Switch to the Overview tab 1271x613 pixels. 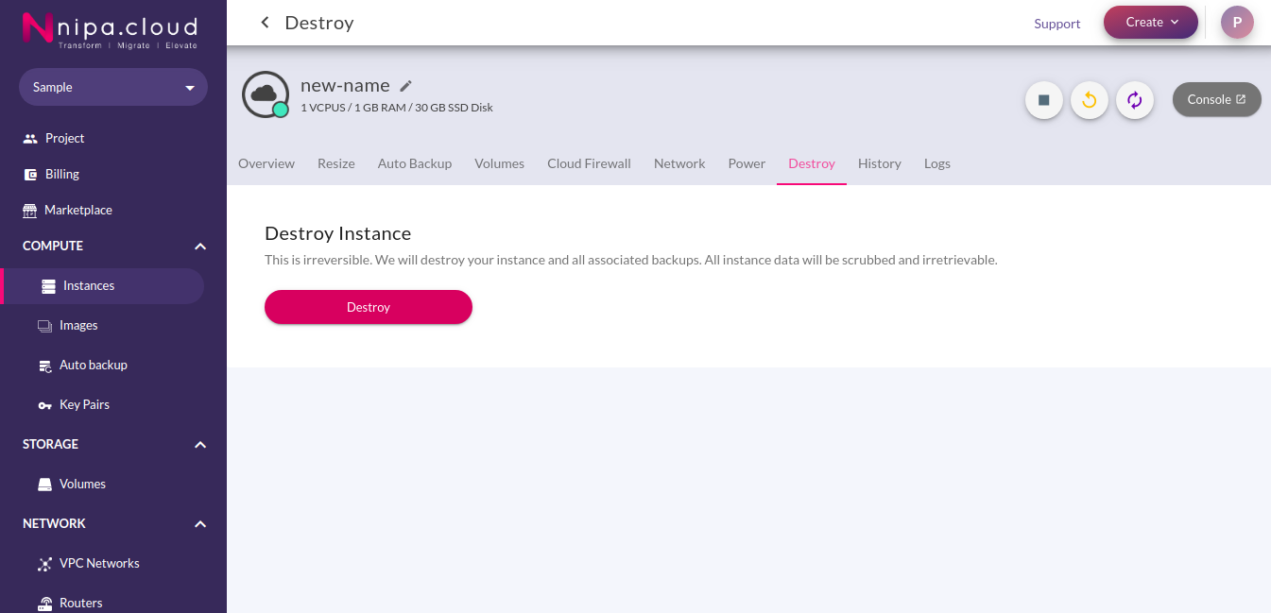tap(266, 163)
